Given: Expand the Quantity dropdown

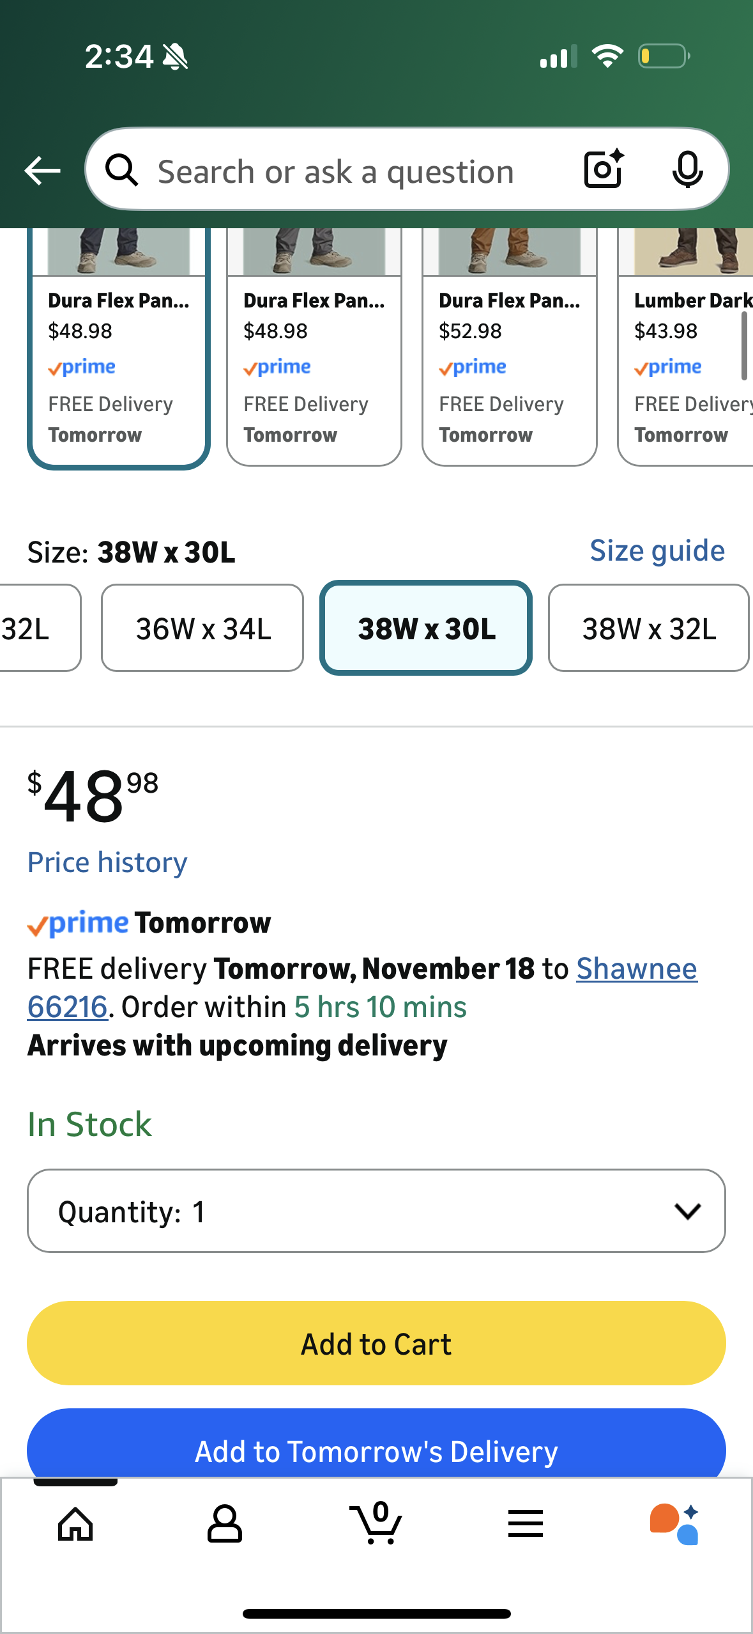Looking at the screenshot, I should (376, 1211).
